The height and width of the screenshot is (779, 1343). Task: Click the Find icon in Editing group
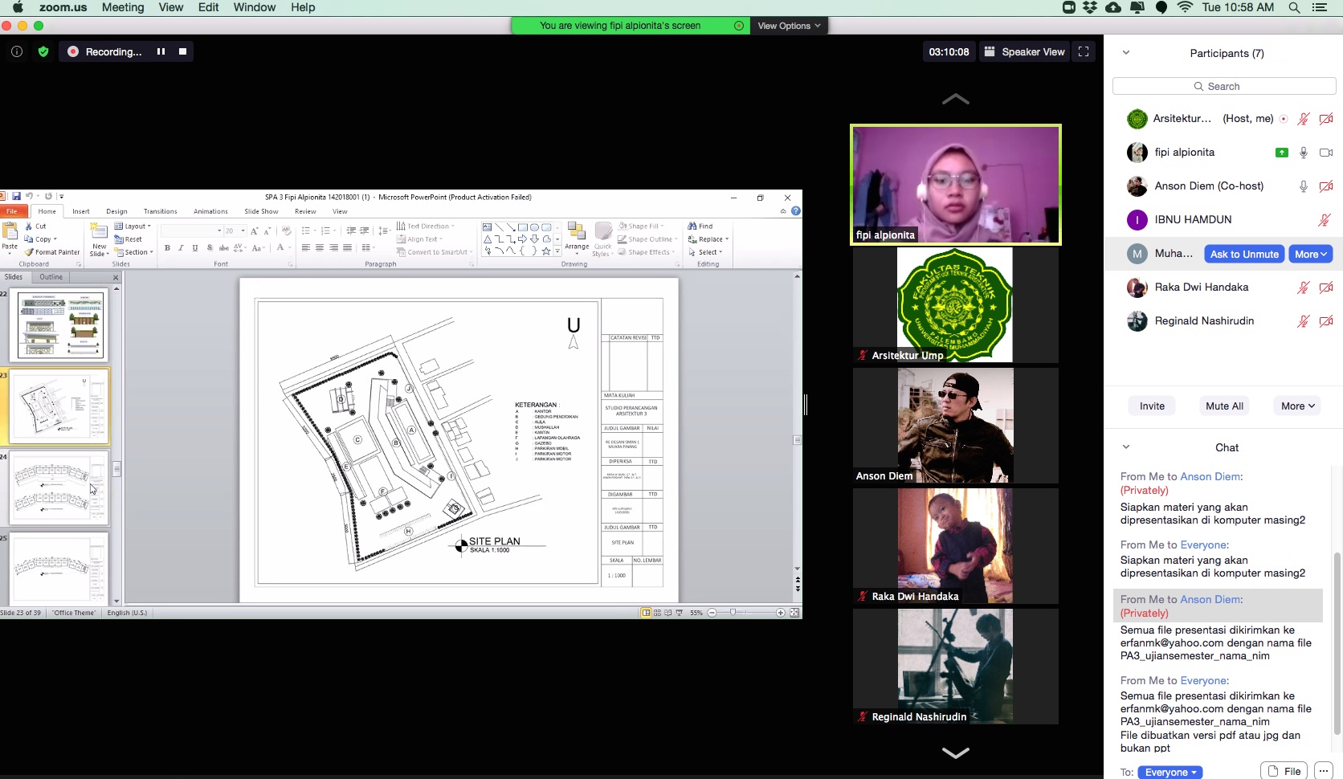pyautogui.click(x=700, y=226)
